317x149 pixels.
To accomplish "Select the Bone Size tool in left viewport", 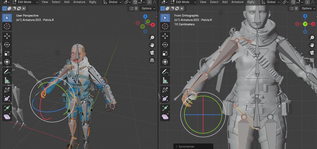I will click(7, 99).
